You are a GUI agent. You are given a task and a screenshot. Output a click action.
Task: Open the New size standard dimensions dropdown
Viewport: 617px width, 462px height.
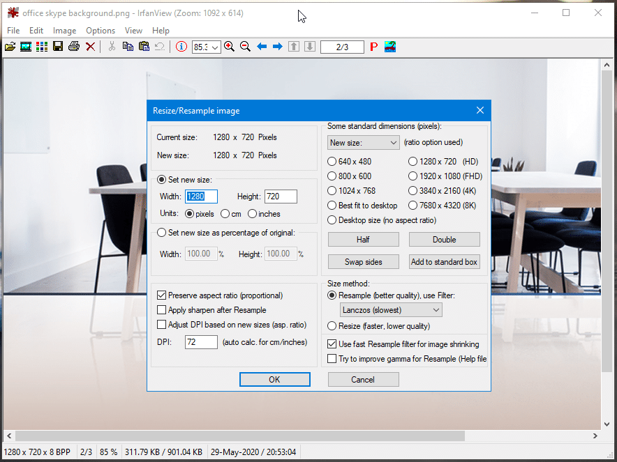(x=363, y=143)
